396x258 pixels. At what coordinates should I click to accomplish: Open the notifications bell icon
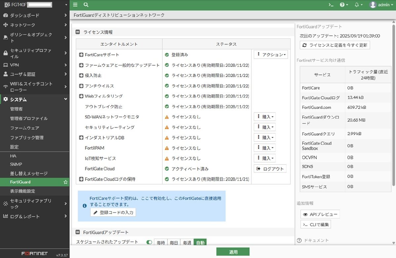point(356,5)
